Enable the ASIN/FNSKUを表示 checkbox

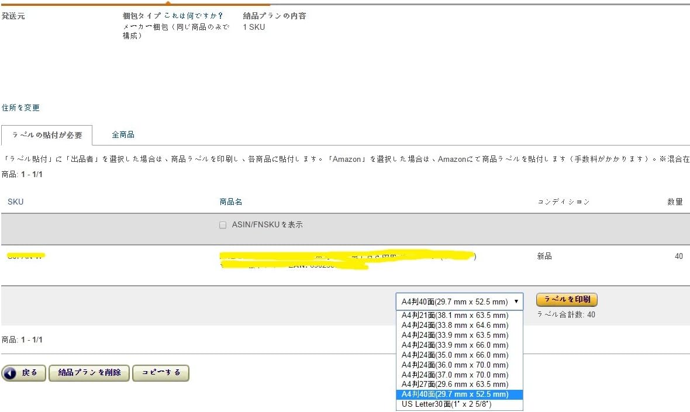coord(223,225)
